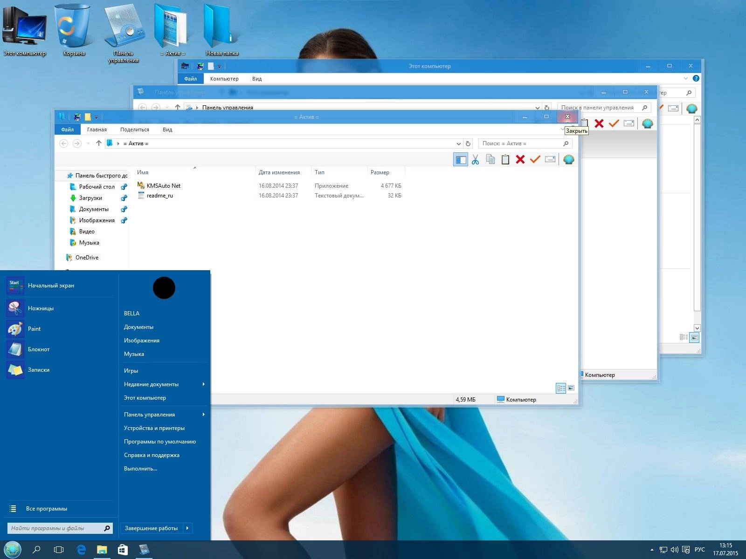Screen dimensions: 746x559
Task: Select the = Актив = desktop folder
Action: tap(173, 31)
